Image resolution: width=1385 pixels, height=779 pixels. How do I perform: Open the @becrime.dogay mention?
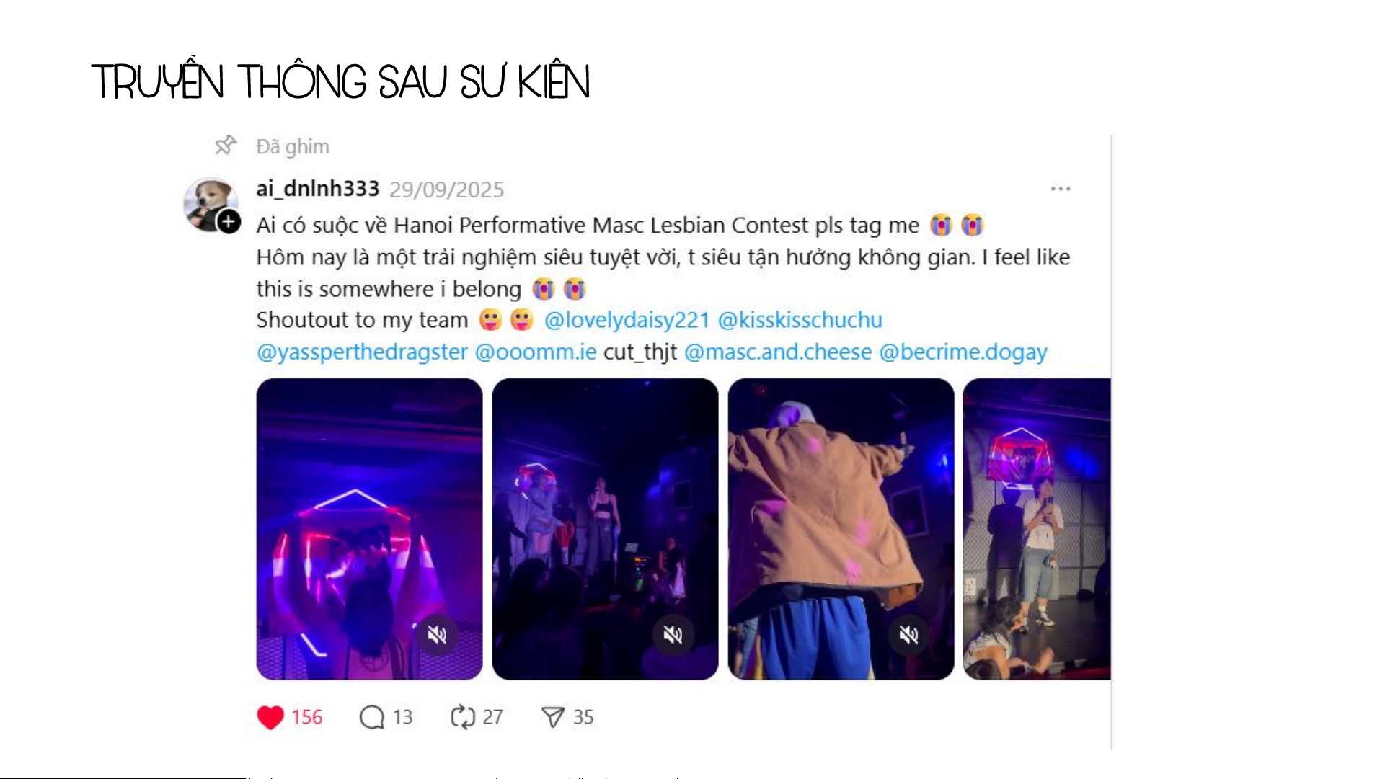click(963, 352)
